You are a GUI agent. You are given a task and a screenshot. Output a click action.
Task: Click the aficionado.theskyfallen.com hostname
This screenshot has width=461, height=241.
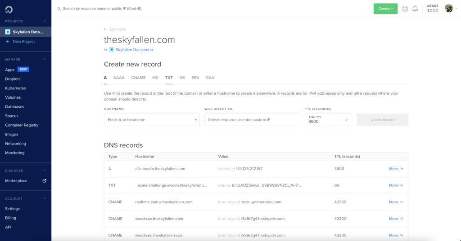[x=160, y=169]
